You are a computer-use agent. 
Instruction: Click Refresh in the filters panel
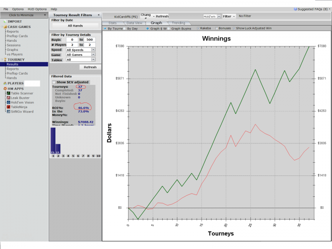click(90, 67)
